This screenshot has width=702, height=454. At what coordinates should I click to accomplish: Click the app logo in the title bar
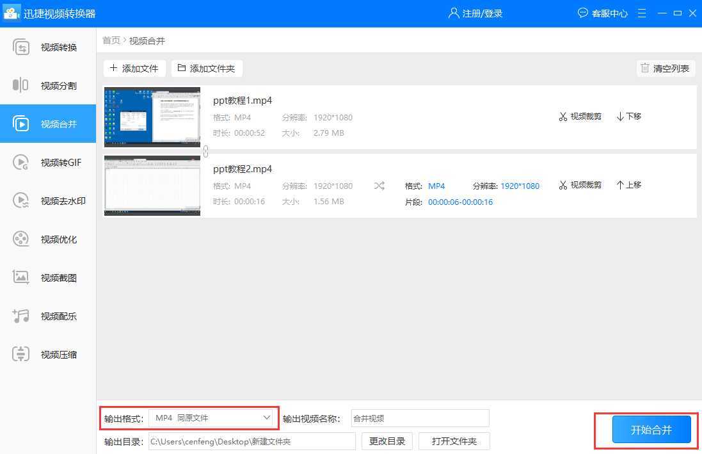[11, 13]
